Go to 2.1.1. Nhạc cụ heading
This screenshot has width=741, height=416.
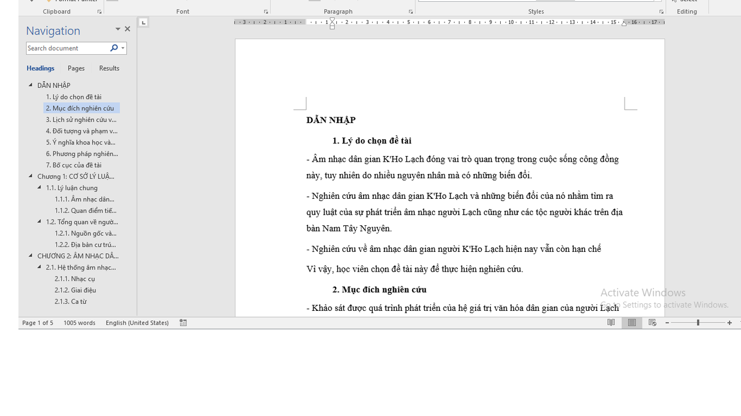tap(75, 278)
